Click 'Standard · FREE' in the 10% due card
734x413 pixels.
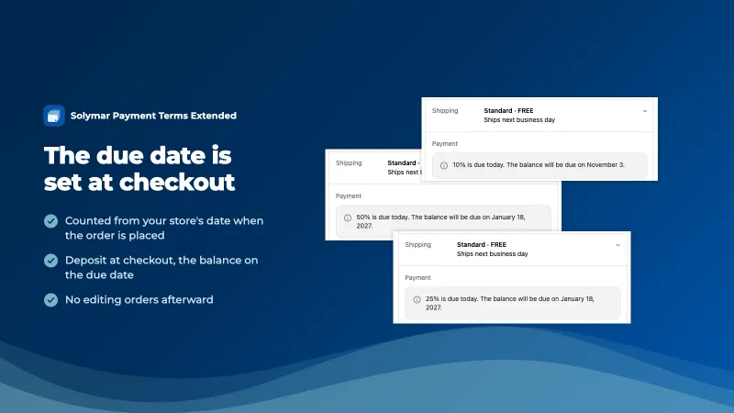[x=508, y=110]
